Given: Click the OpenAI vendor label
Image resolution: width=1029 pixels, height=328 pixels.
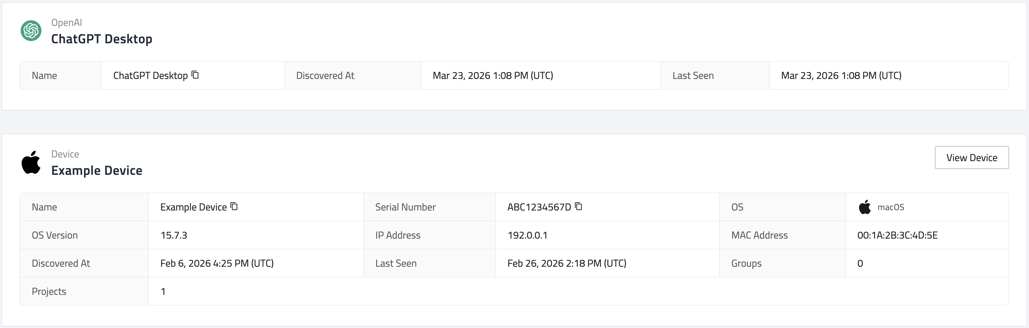Looking at the screenshot, I should 66,23.
